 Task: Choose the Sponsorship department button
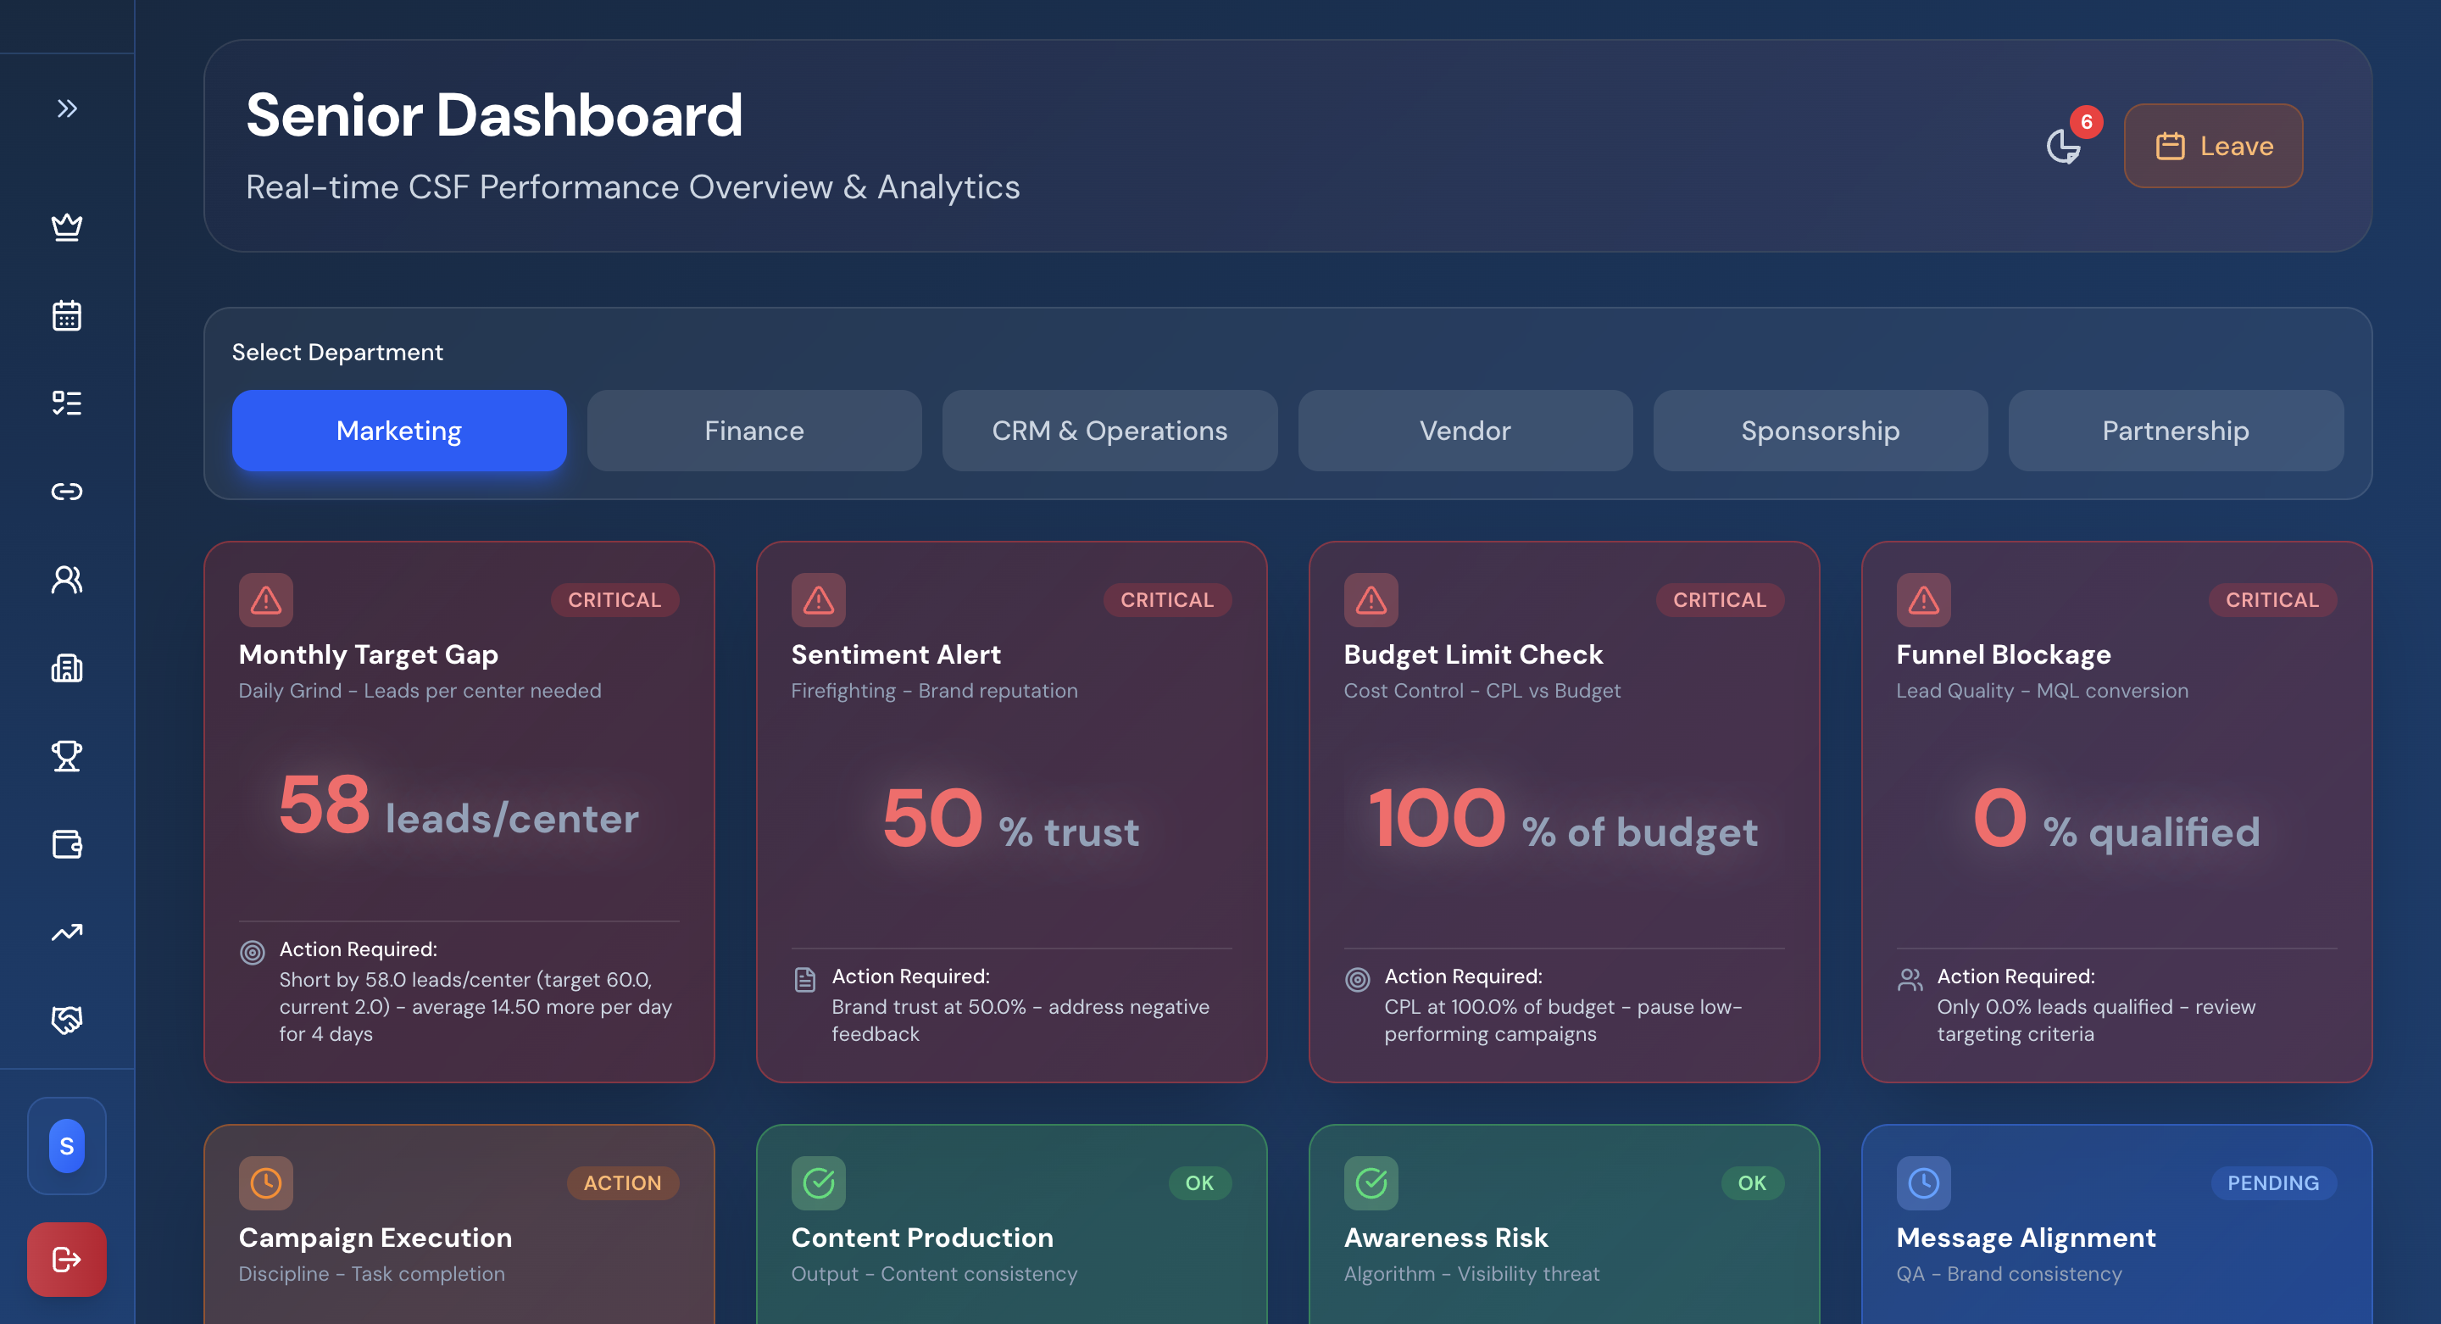click(1820, 431)
